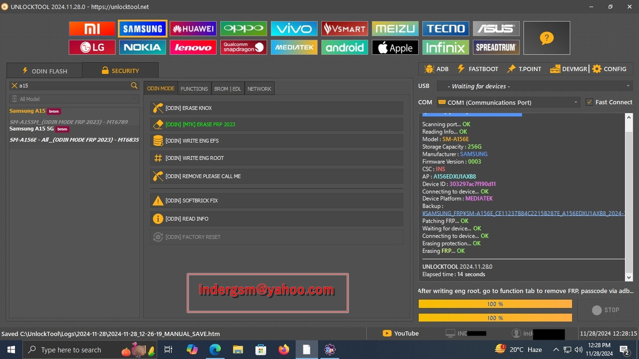The image size is (639, 359).
Task: Open Windows Start menu
Action: click(x=11, y=350)
